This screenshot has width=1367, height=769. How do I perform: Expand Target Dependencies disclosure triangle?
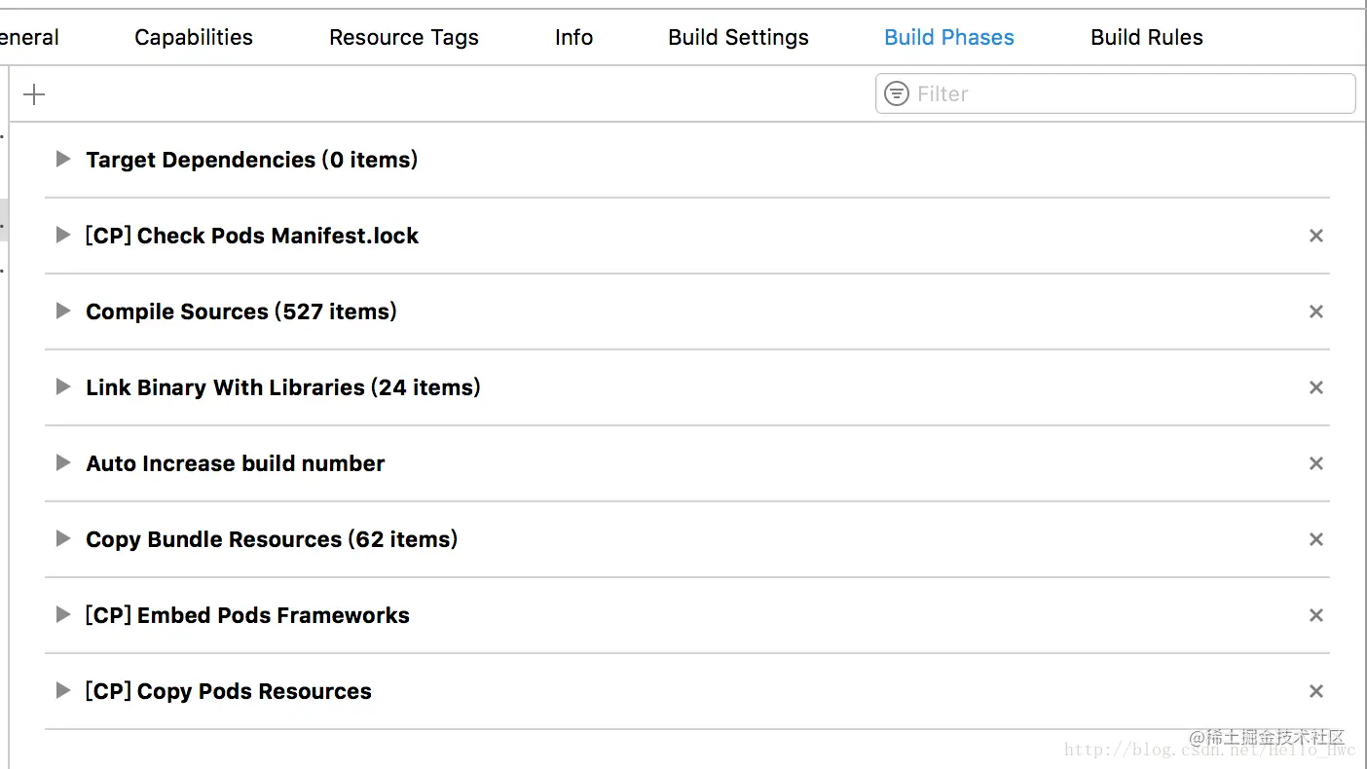pyautogui.click(x=63, y=159)
